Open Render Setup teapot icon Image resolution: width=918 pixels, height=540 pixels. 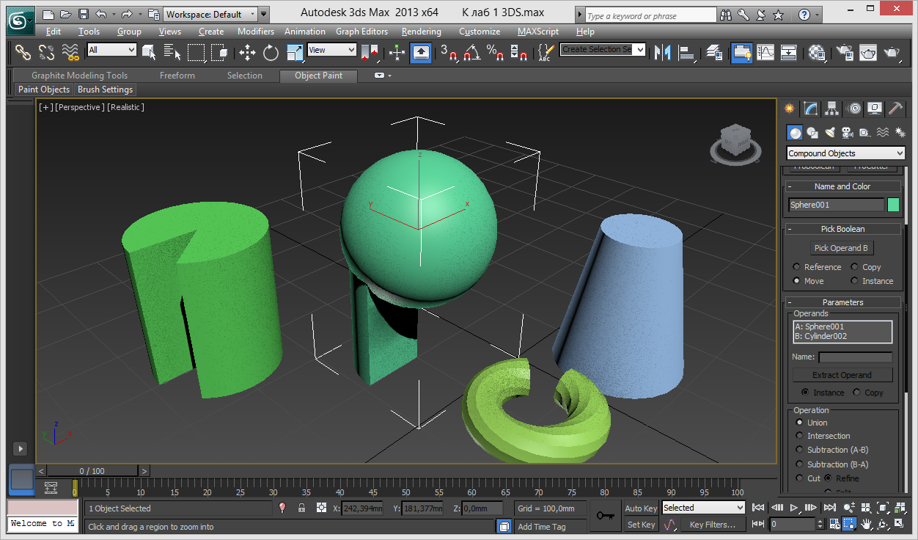[845, 52]
